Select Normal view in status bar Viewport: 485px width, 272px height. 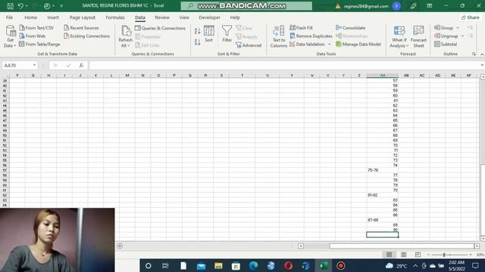point(389,255)
